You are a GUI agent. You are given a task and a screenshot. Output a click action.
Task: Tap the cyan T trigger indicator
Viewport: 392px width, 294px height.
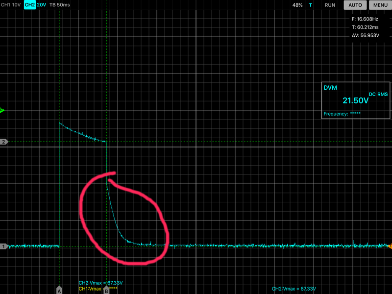tap(311, 5)
